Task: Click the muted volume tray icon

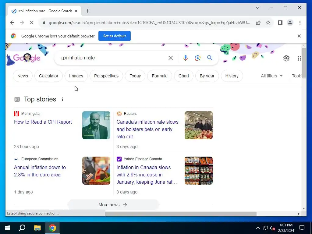Action: [x=273, y=228]
